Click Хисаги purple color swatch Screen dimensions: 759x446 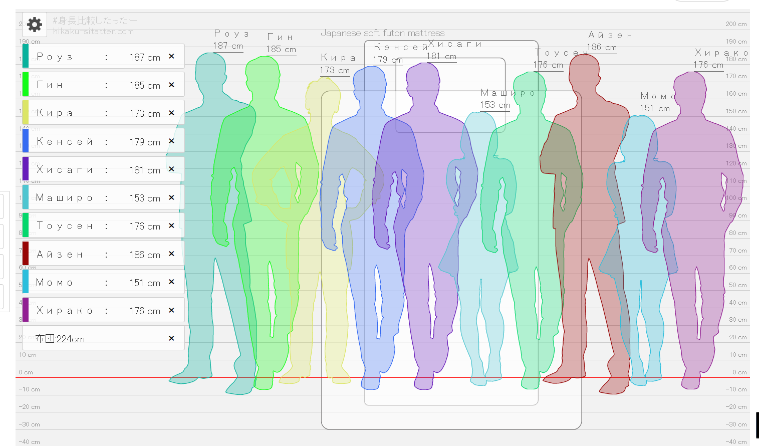tap(26, 169)
